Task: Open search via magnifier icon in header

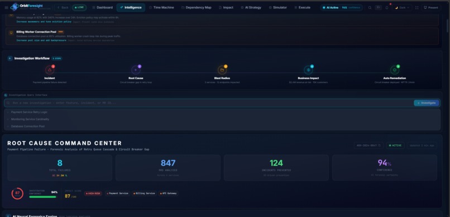Action: point(370,8)
